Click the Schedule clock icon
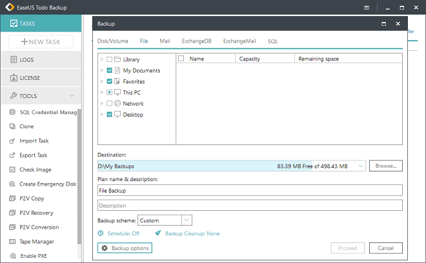Image resolution: width=426 pixels, height=263 pixels. click(101, 233)
